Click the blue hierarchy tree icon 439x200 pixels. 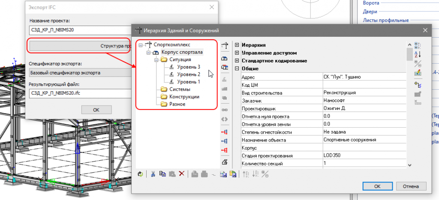point(224,141)
